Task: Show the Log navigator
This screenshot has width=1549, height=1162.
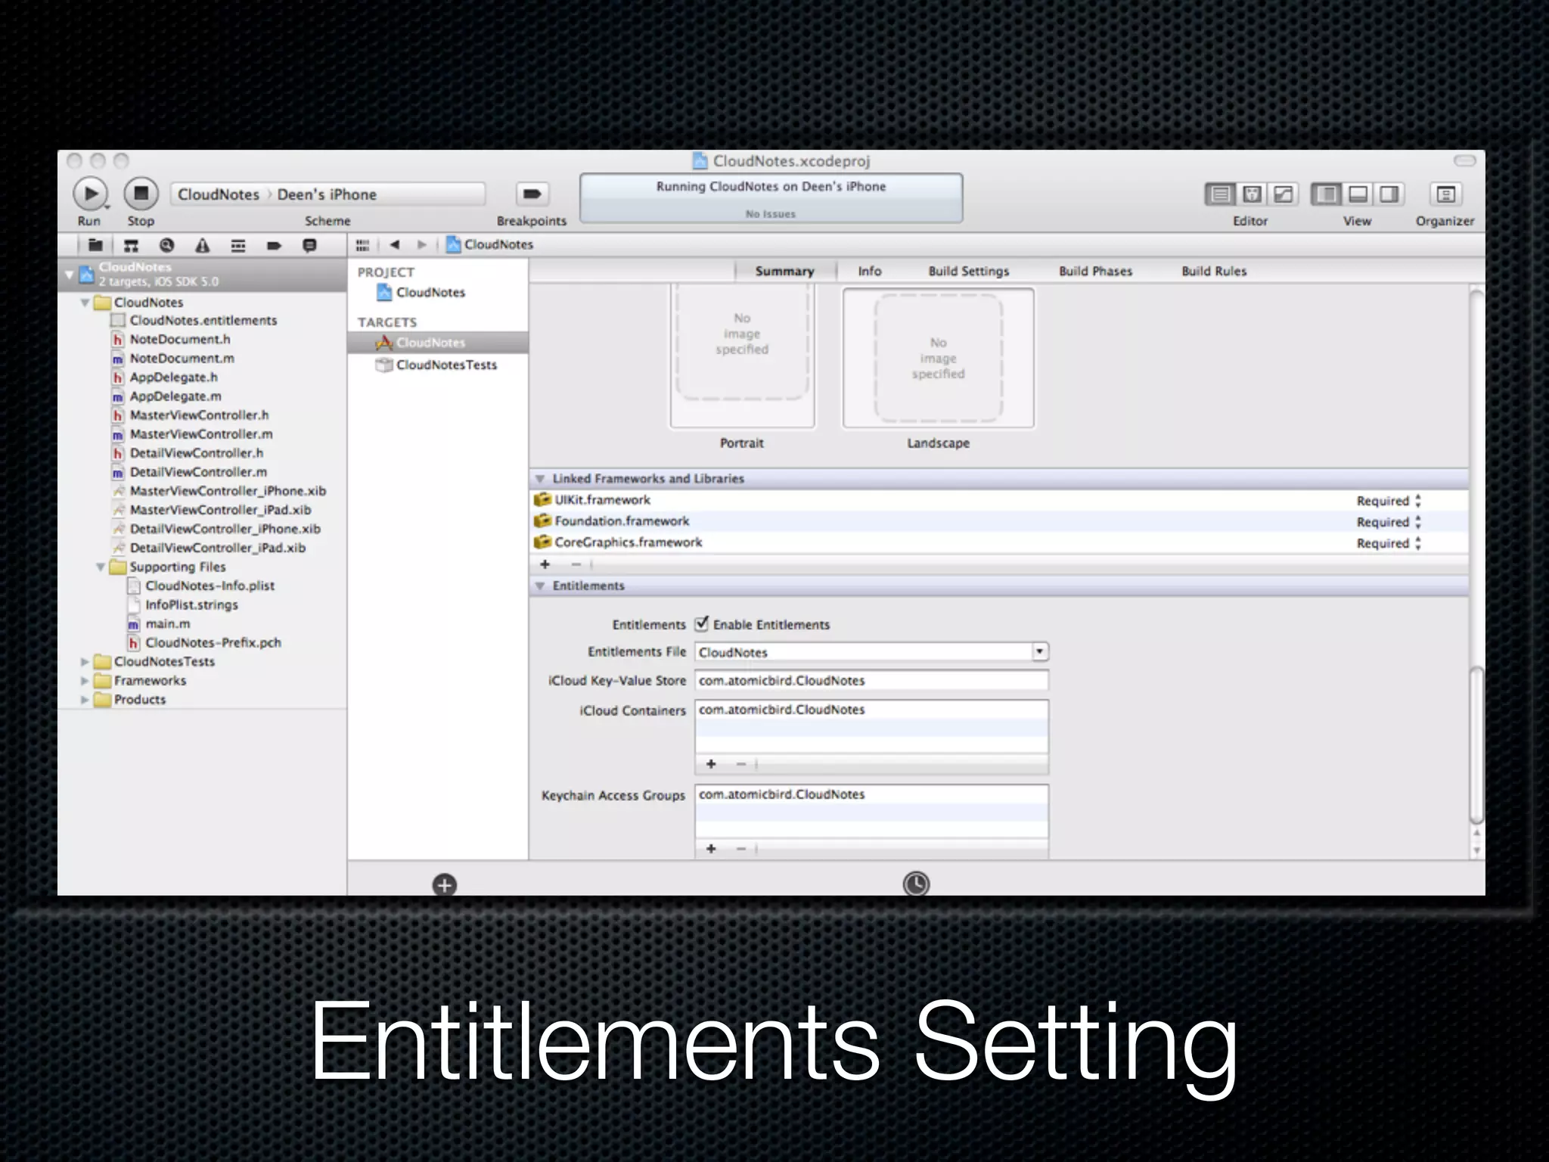Action: point(309,245)
